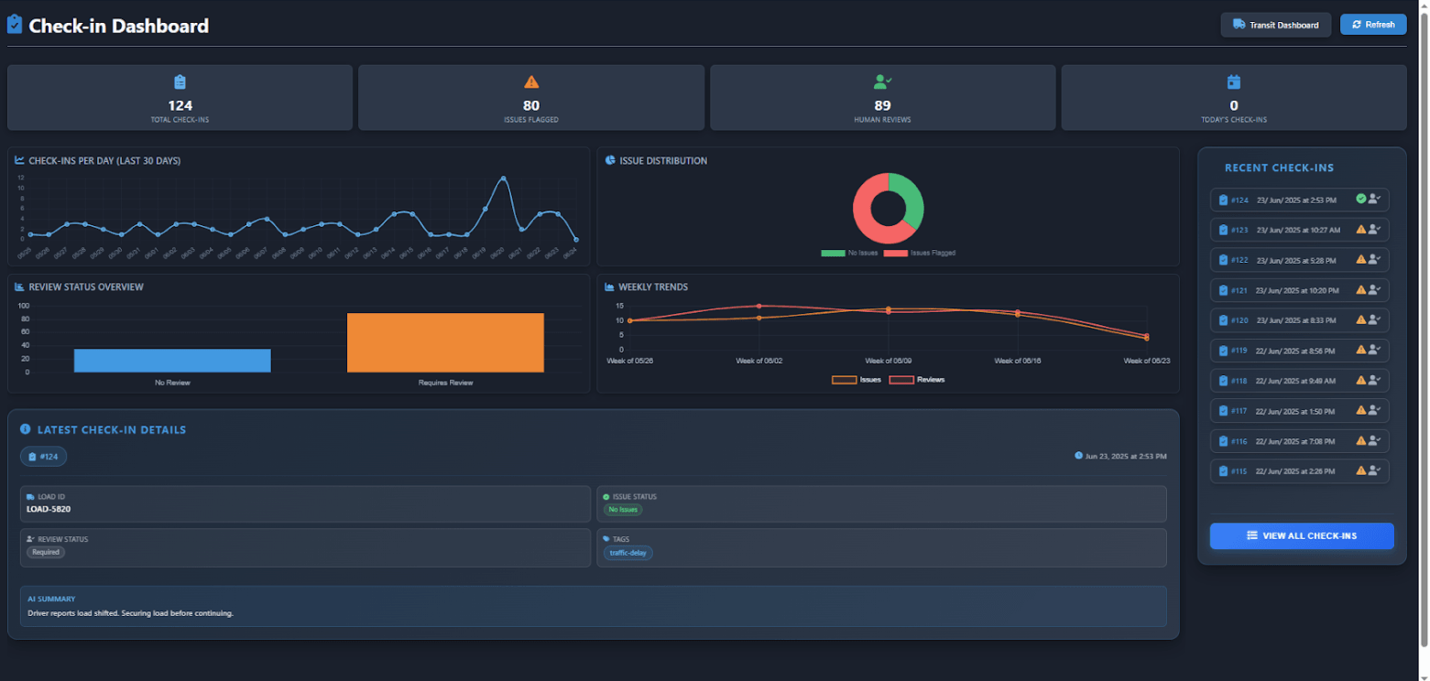Click clipboard icon on check-in #116 row
The height and width of the screenshot is (681, 1430).
(1223, 441)
